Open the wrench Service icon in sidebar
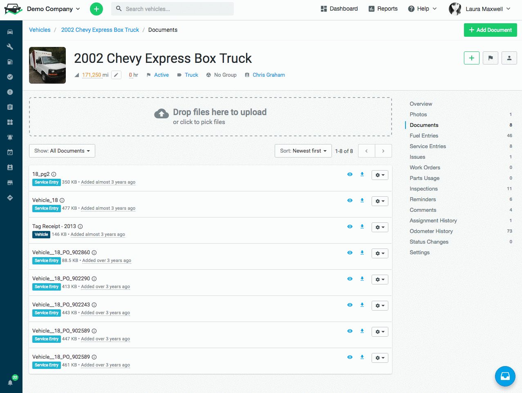 tap(10, 47)
